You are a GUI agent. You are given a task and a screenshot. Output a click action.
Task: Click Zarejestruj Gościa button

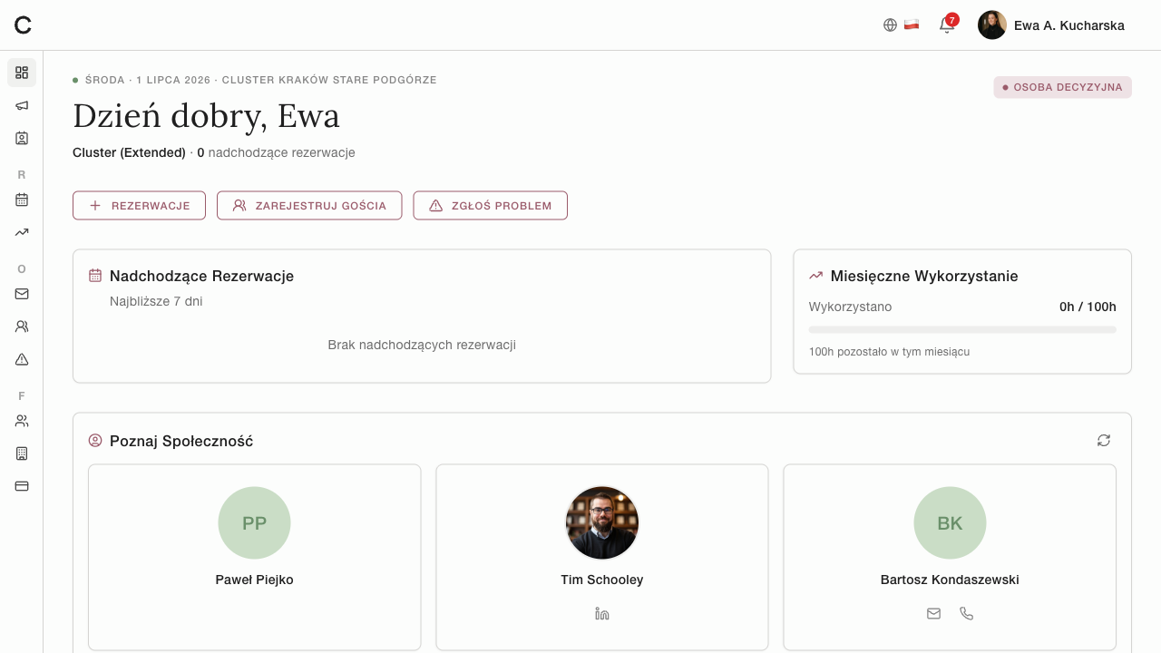coord(309,206)
